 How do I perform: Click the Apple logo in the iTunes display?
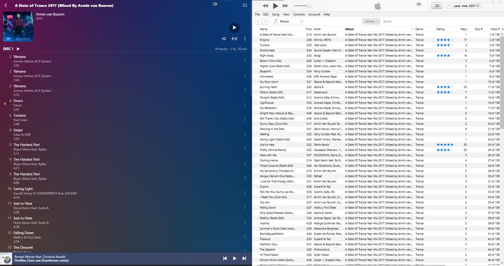(378, 6)
